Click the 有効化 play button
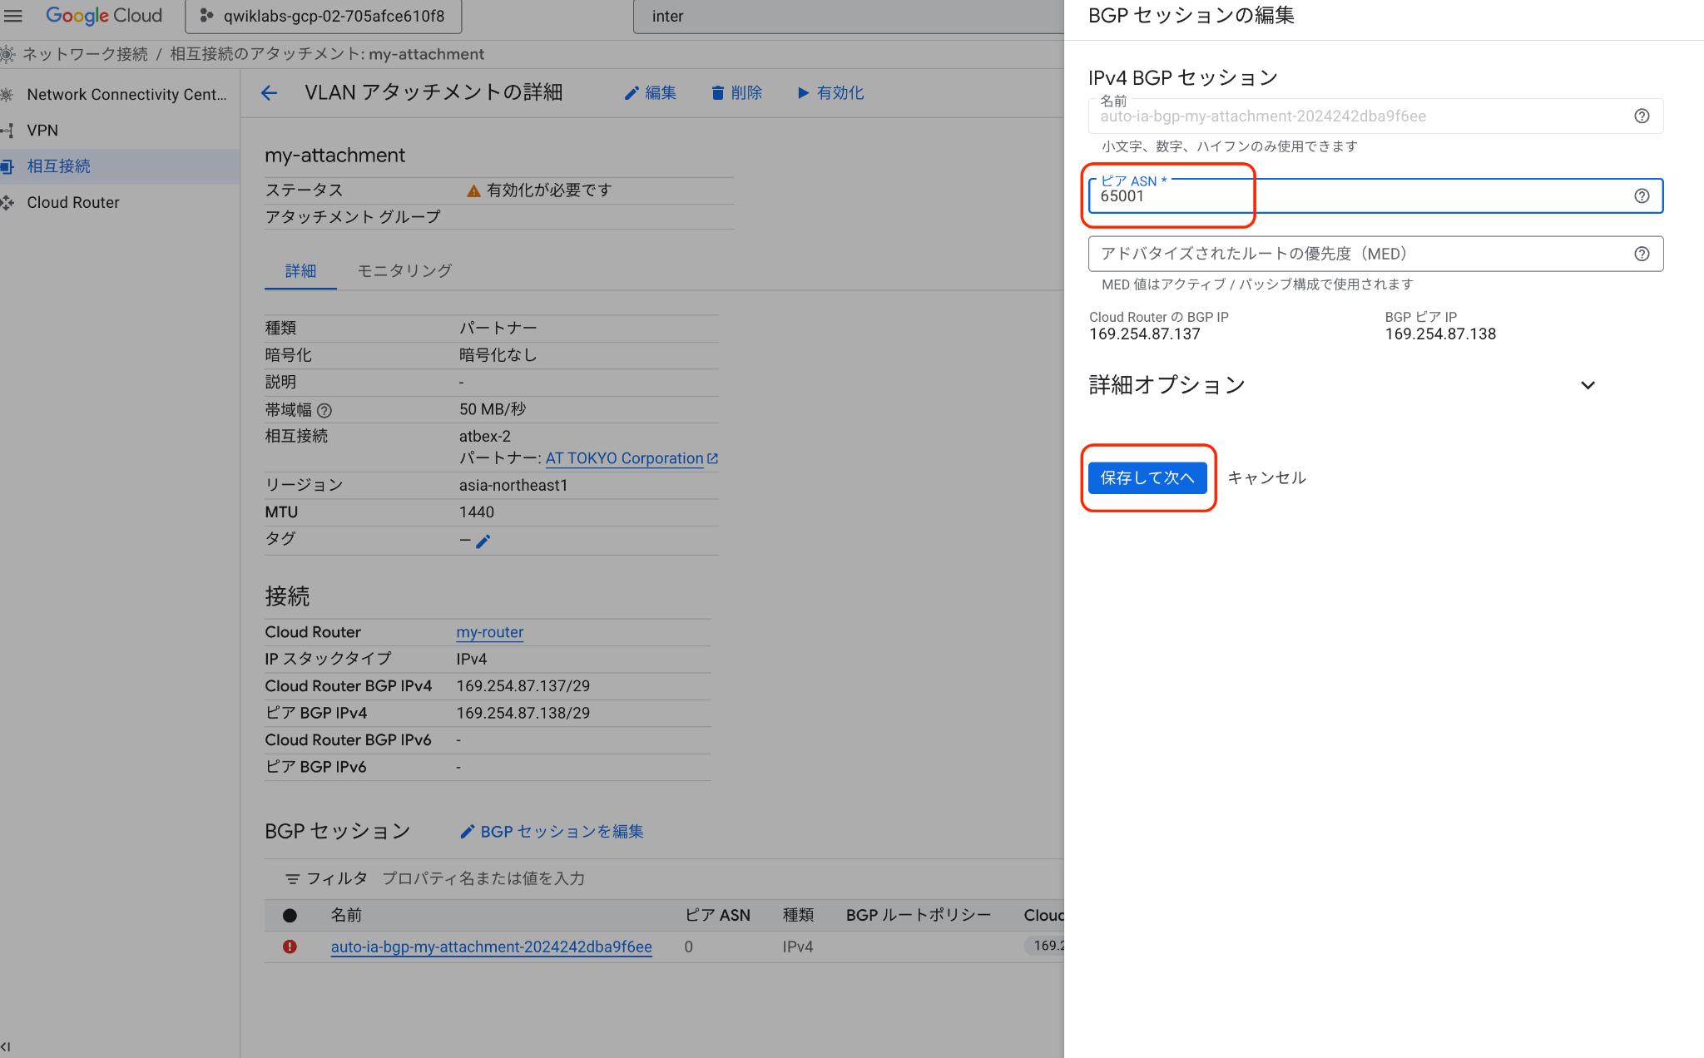The image size is (1704, 1058). click(830, 92)
